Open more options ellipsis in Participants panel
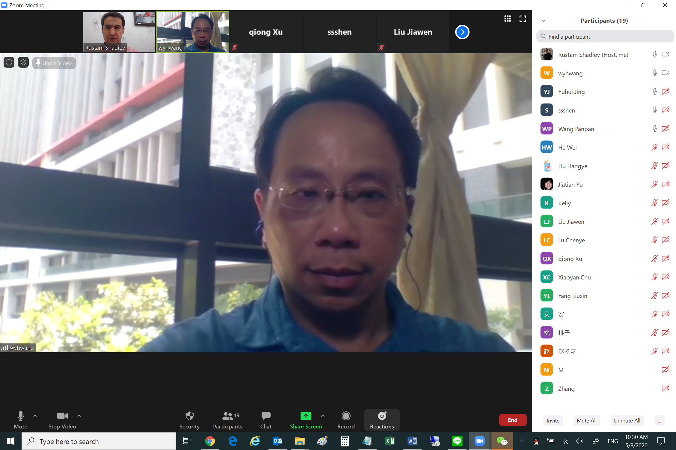Image resolution: width=676 pixels, height=450 pixels. 659,420
